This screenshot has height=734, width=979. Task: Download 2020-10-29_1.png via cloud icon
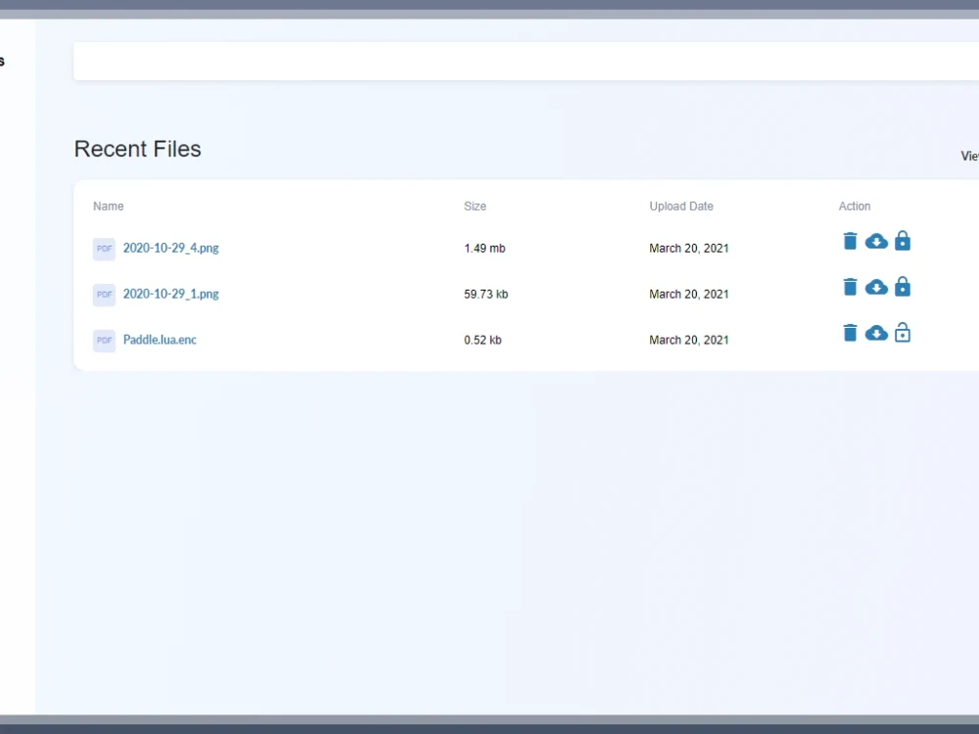click(x=876, y=287)
